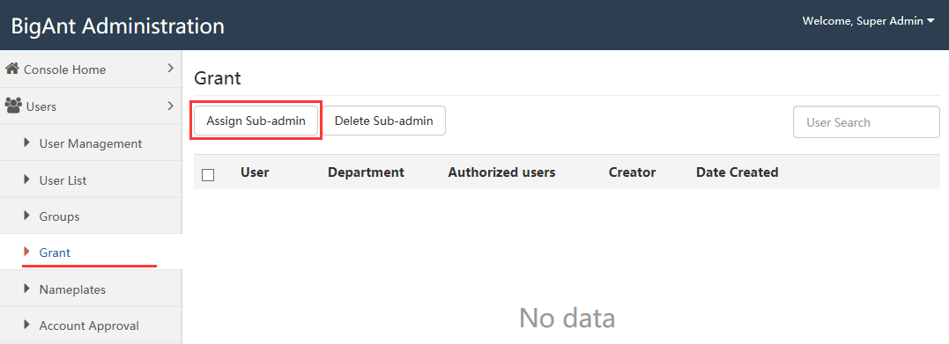Tick the select-all checkbox in table header

pyautogui.click(x=208, y=175)
